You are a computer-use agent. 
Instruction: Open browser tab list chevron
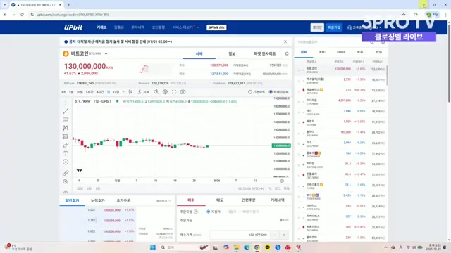coord(4,5)
